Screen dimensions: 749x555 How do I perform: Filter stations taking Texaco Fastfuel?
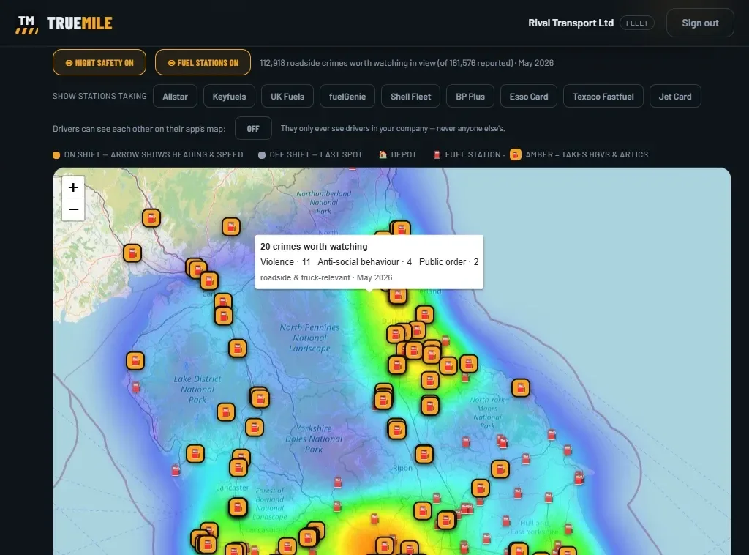(x=603, y=96)
